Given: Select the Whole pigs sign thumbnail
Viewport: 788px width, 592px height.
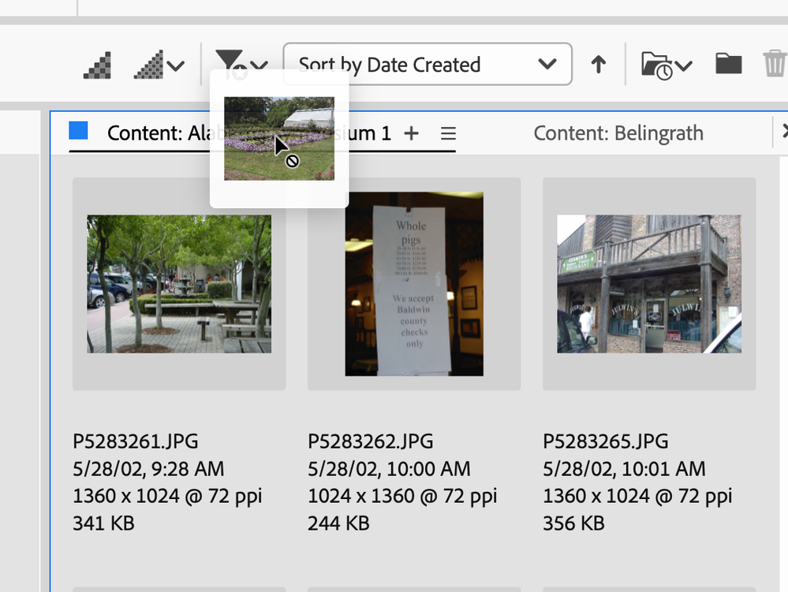Looking at the screenshot, I should click(414, 284).
